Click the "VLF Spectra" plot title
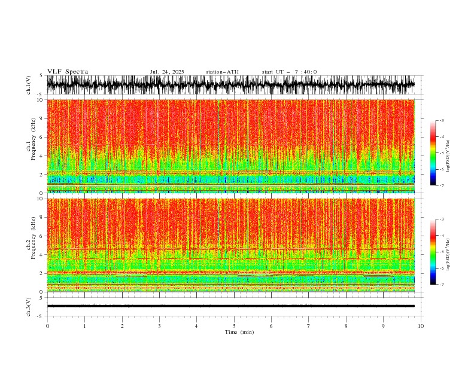Image resolution: width=474 pixels, height=366 pixels. tap(68, 72)
